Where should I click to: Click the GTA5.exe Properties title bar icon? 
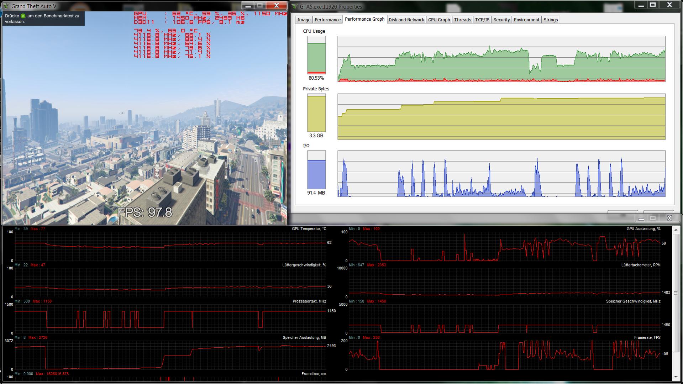295,6
